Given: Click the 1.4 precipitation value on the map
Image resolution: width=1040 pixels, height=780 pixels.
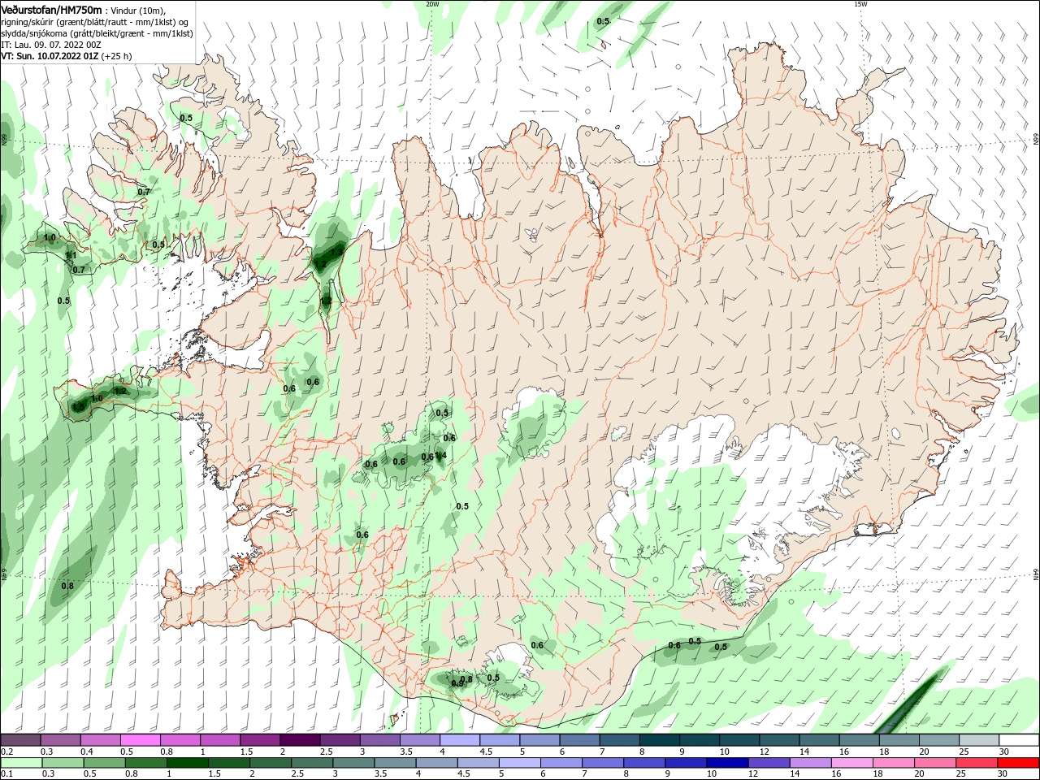Looking at the screenshot, I should tap(442, 456).
